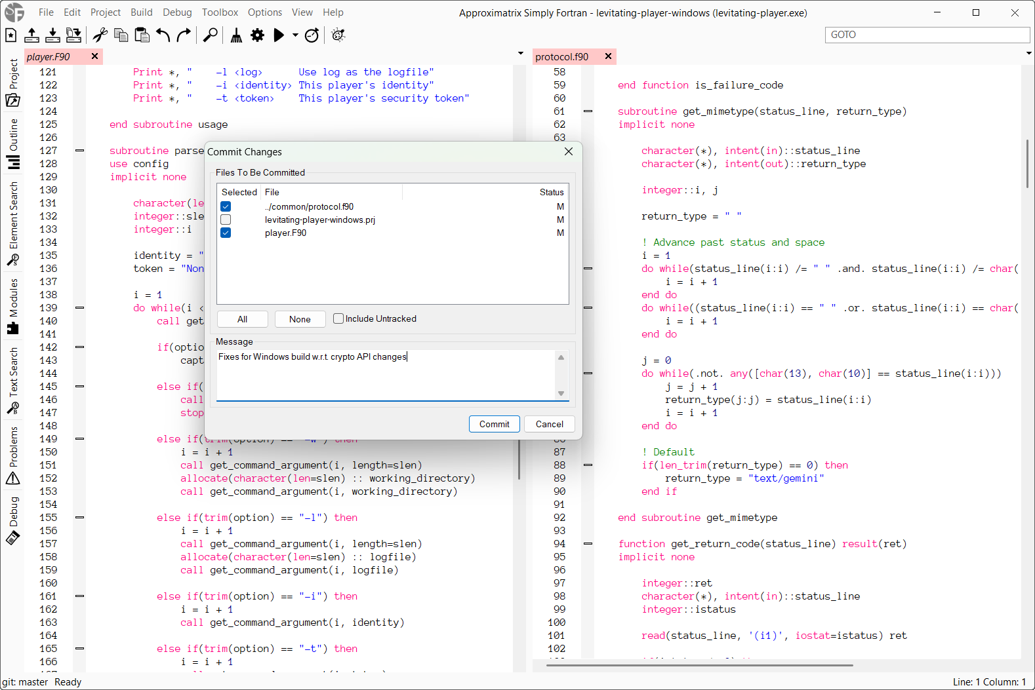Click the Save All files icon
This screenshot has height=690, width=1035.
pos(74,35)
